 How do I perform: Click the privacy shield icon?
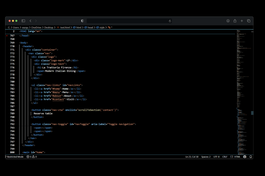[x=82, y=21]
